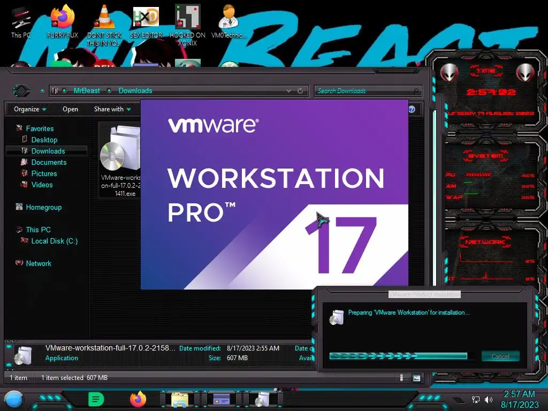Viewport: 548px width, 411px height.
Task: Click the details pane installer file icon
Action: [x=23, y=355]
